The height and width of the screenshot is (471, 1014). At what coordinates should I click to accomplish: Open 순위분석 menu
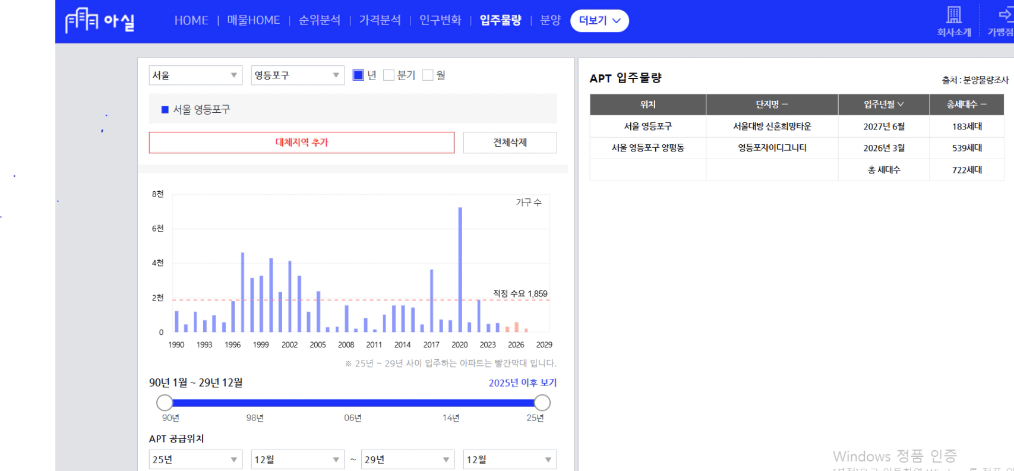pos(320,21)
